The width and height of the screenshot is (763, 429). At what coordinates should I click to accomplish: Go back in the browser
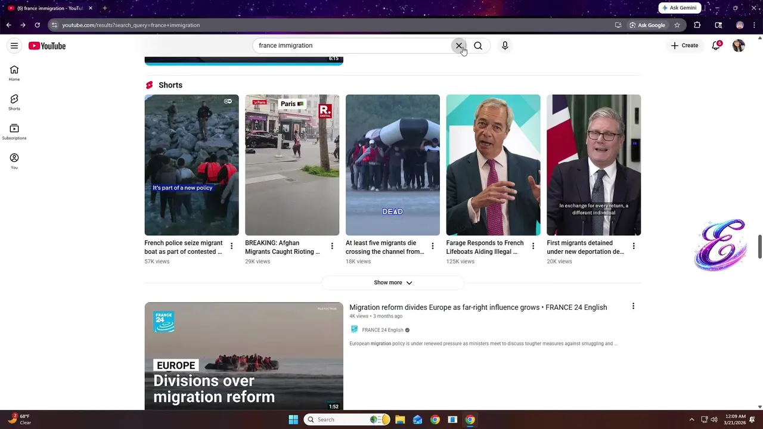(x=8, y=25)
